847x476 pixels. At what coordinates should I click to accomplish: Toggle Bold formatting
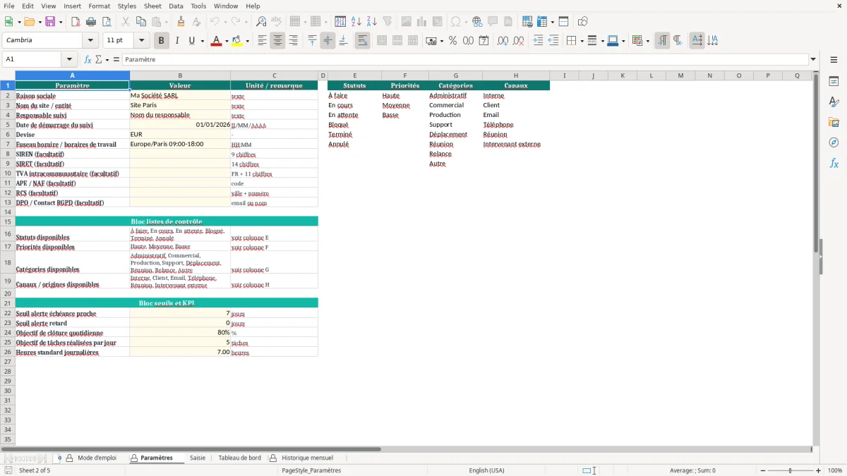tap(161, 41)
